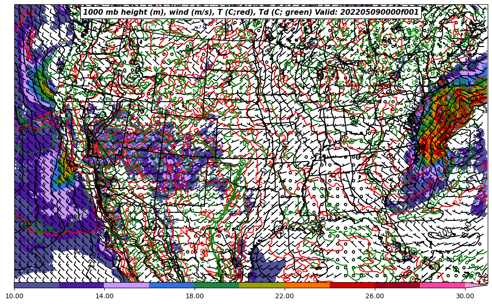This screenshot has height=304, width=492.
Task: Click the pink colorbar overflow arrow tip
Action: (x=476, y=285)
